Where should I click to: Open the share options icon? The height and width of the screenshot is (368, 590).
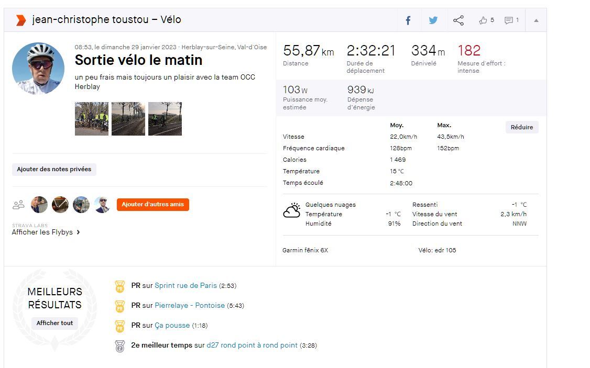(458, 20)
